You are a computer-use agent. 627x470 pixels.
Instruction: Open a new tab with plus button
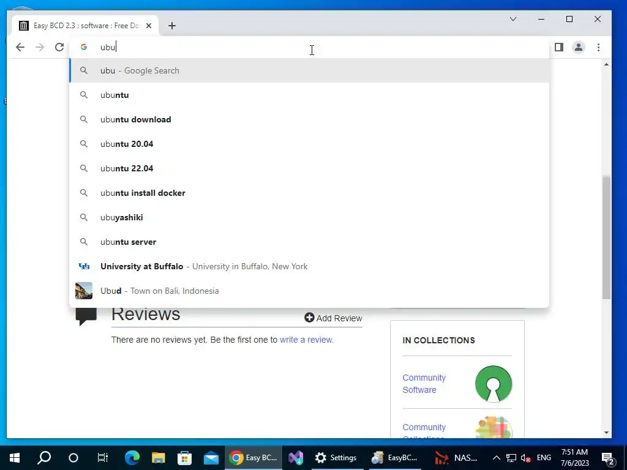[172, 26]
